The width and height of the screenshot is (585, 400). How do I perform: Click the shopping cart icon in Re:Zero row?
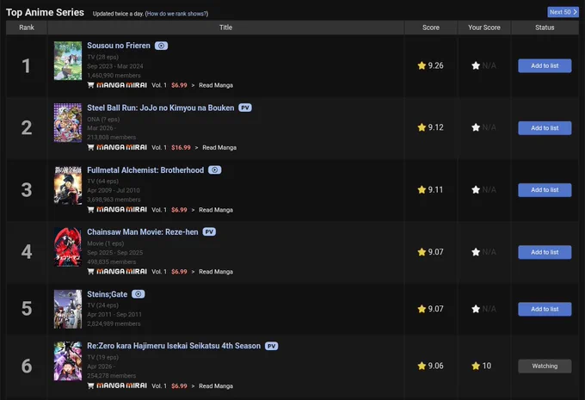point(90,386)
